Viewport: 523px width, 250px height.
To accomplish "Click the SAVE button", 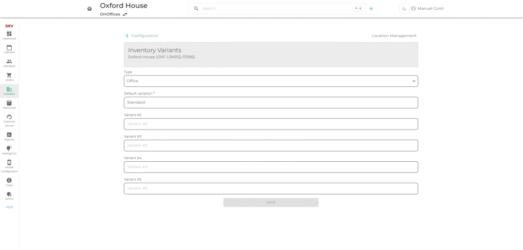I will 271,203.
